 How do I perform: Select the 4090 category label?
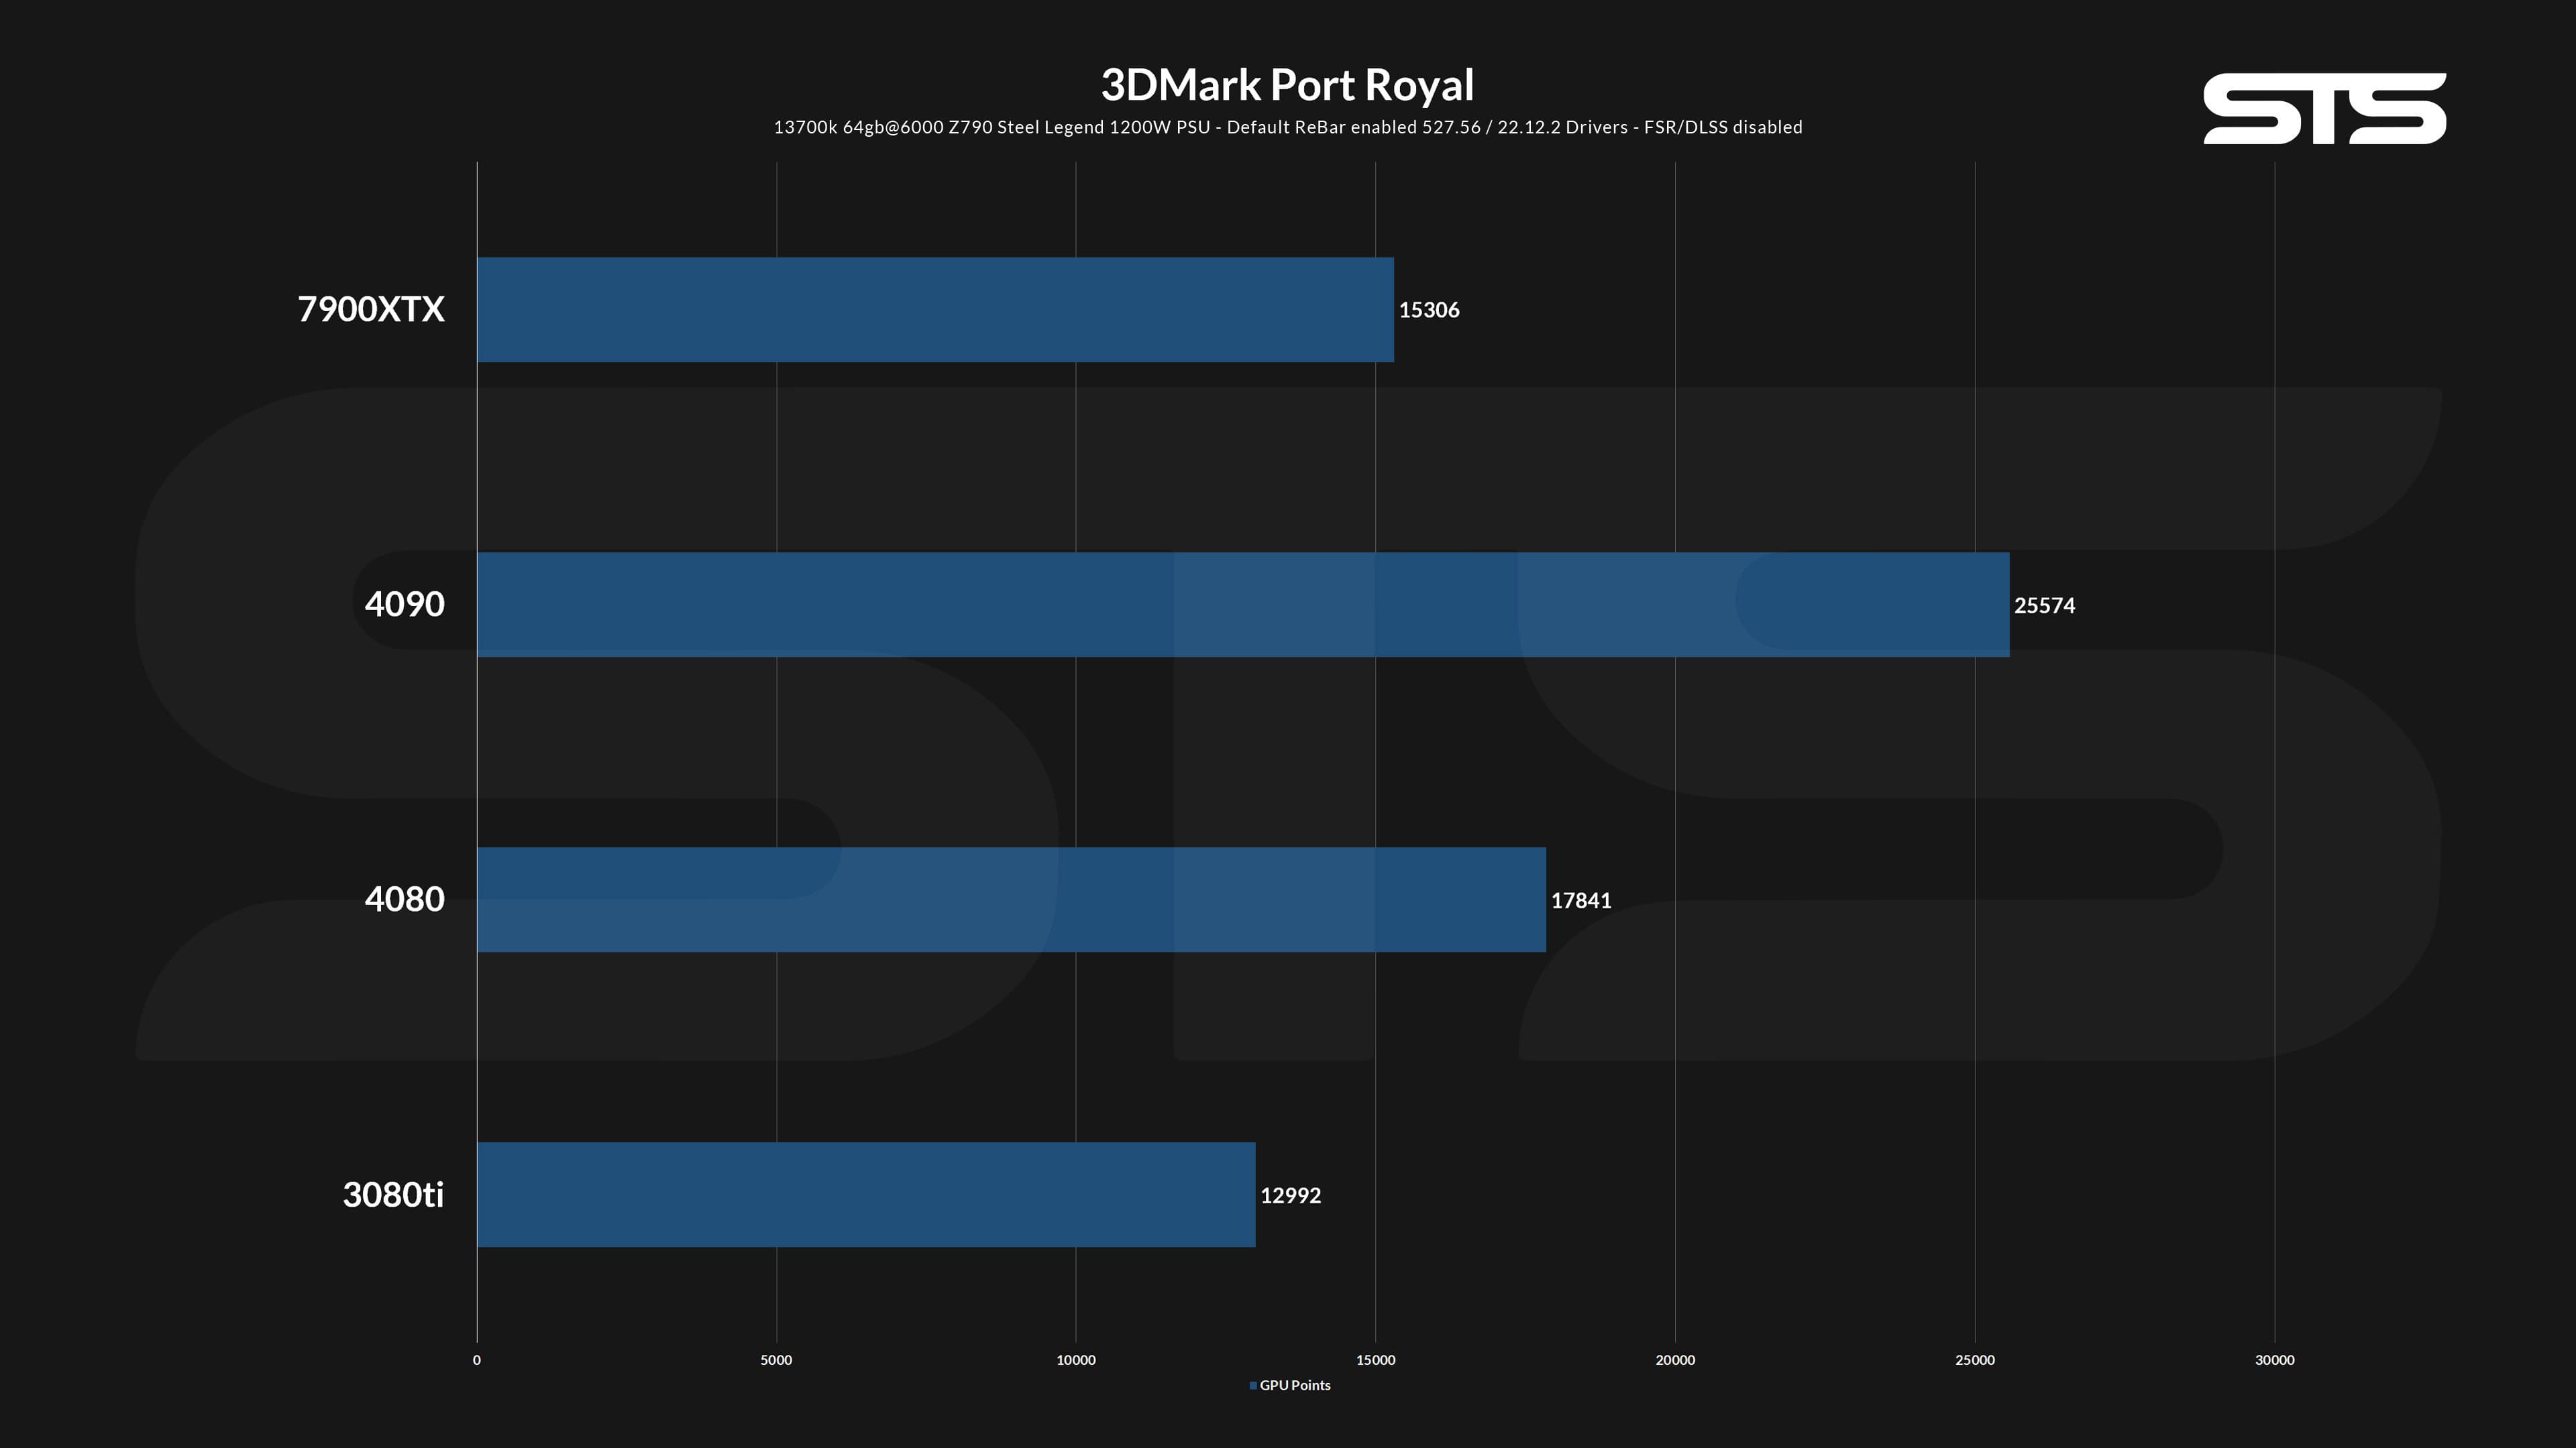(x=404, y=603)
